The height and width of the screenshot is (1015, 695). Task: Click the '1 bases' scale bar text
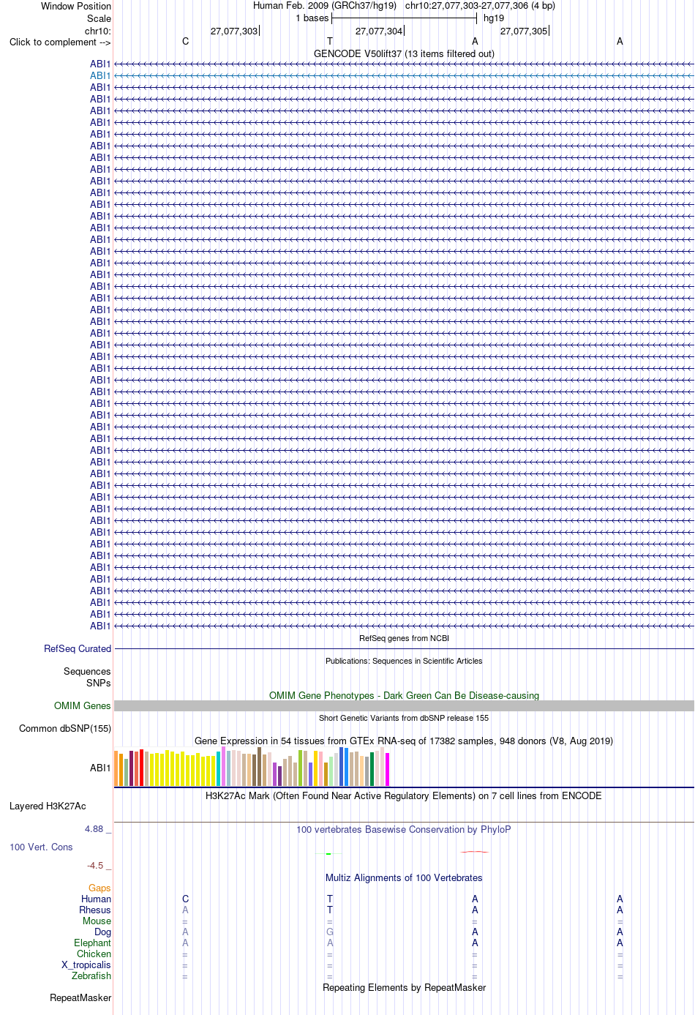click(312, 18)
